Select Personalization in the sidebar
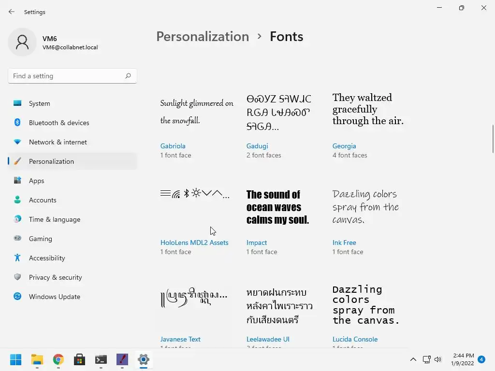 coord(73,161)
